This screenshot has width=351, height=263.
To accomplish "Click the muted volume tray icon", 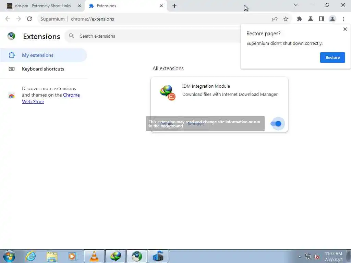I will [x=316, y=256].
